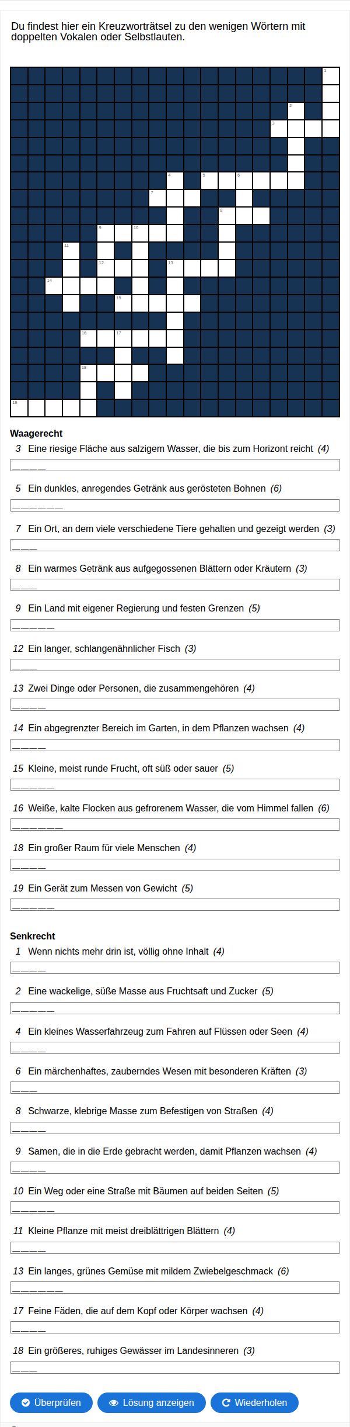Click the Wiederholen retry button
Viewport: 350px width, 1427px height.
[254, 1402]
